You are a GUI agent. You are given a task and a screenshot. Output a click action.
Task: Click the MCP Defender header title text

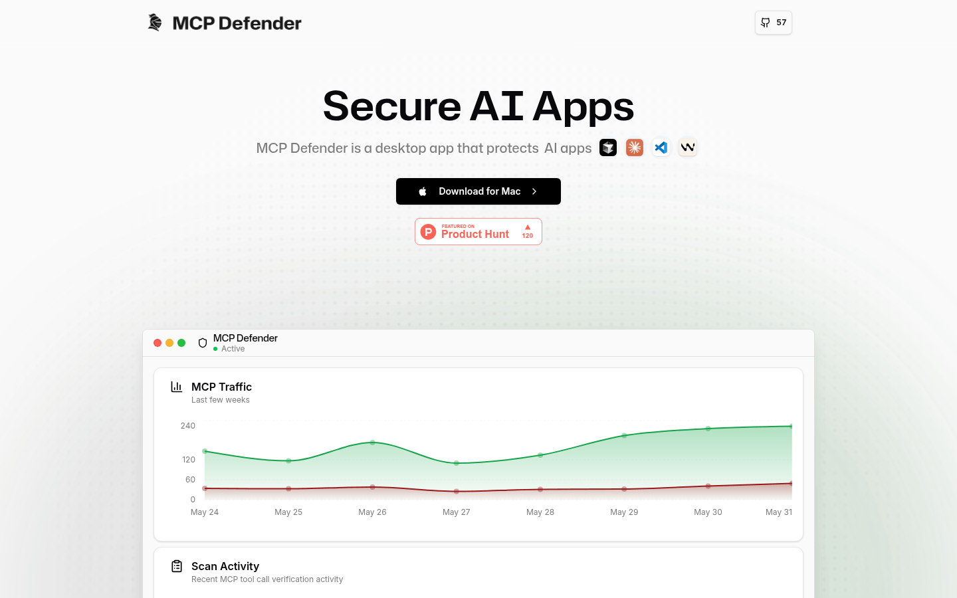point(245,338)
